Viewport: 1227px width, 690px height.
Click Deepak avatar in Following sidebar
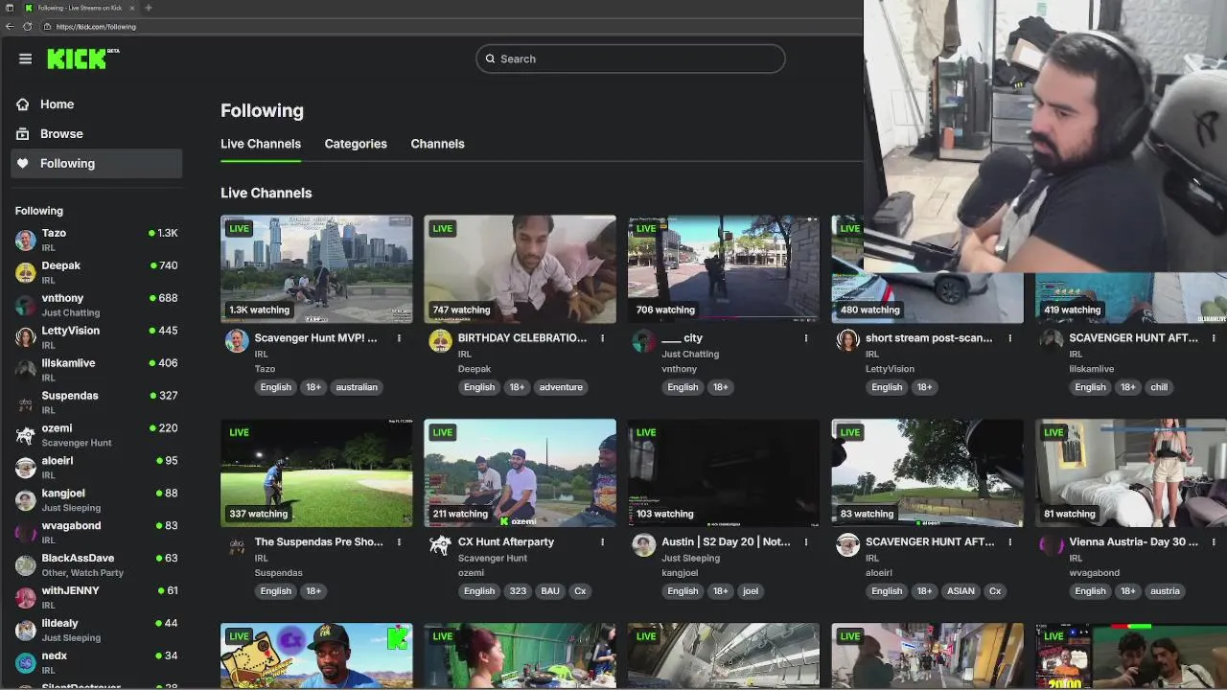(x=26, y=273)
